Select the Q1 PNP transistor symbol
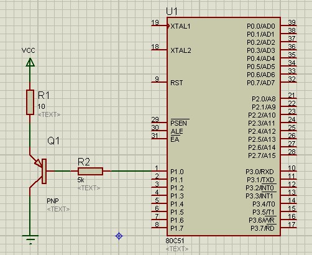 point(38,171)
